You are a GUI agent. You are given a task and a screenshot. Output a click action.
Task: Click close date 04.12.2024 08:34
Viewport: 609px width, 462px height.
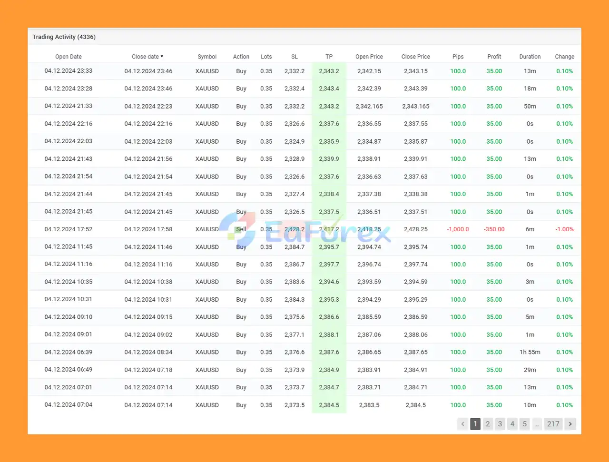pos(148,352)
